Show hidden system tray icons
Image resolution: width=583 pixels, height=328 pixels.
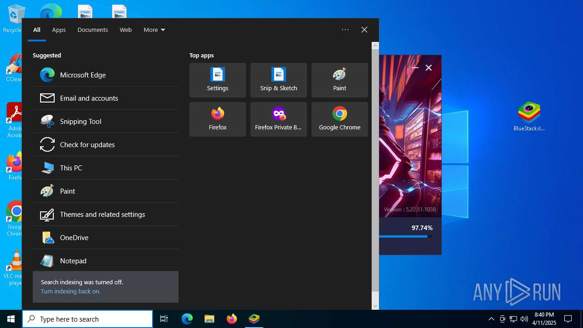tap(491, 319)
